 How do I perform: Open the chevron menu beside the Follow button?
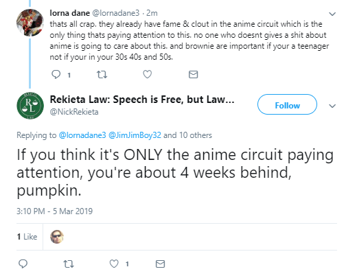pos(332,106)
